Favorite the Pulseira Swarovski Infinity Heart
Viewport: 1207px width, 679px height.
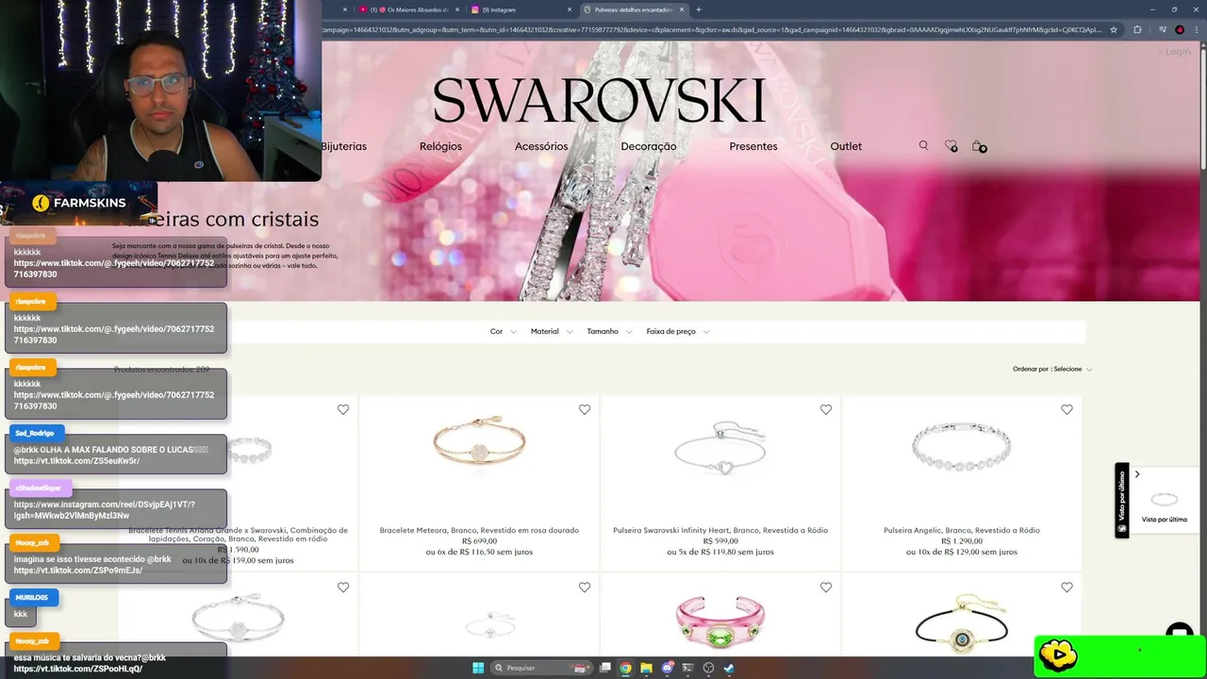[826, 409]
